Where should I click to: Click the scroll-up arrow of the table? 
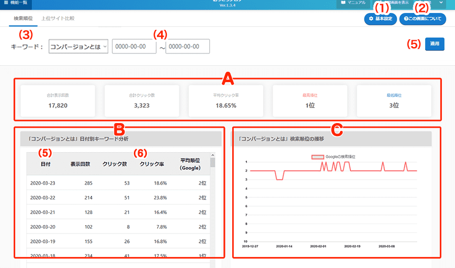point(212,155)
